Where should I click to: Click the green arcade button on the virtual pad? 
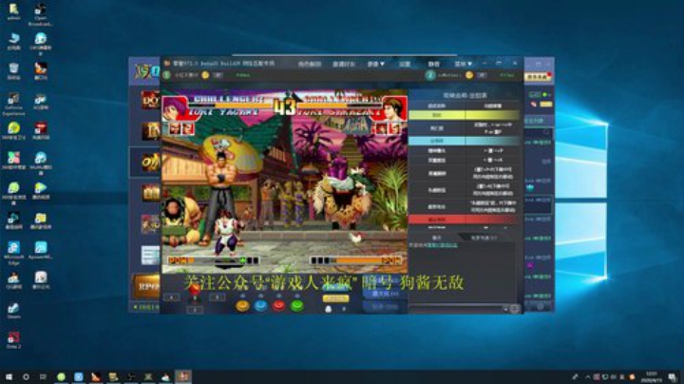tap(297, 305)
